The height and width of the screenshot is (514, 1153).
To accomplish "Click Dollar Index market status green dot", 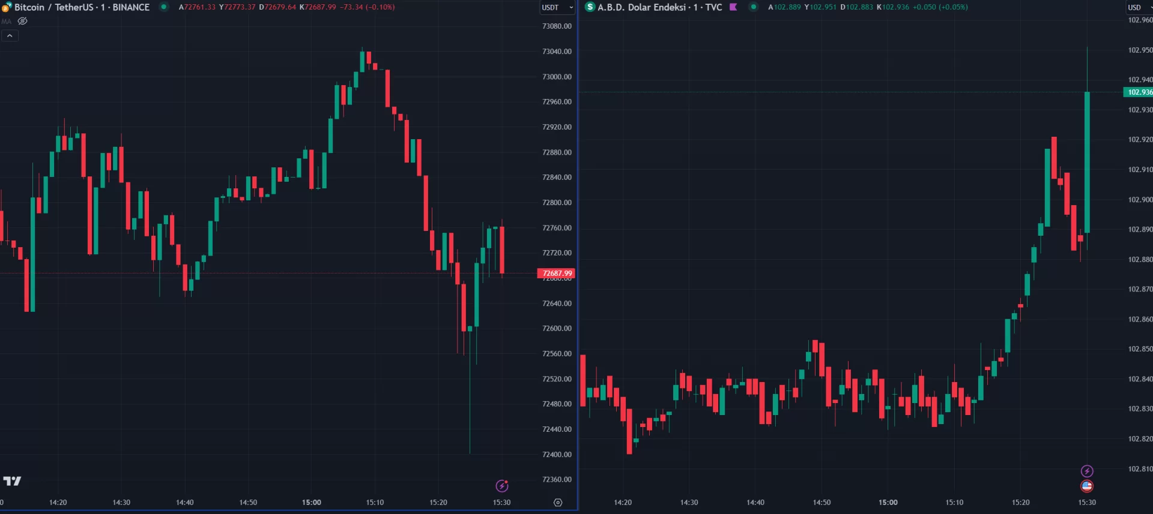I will 753,7.
